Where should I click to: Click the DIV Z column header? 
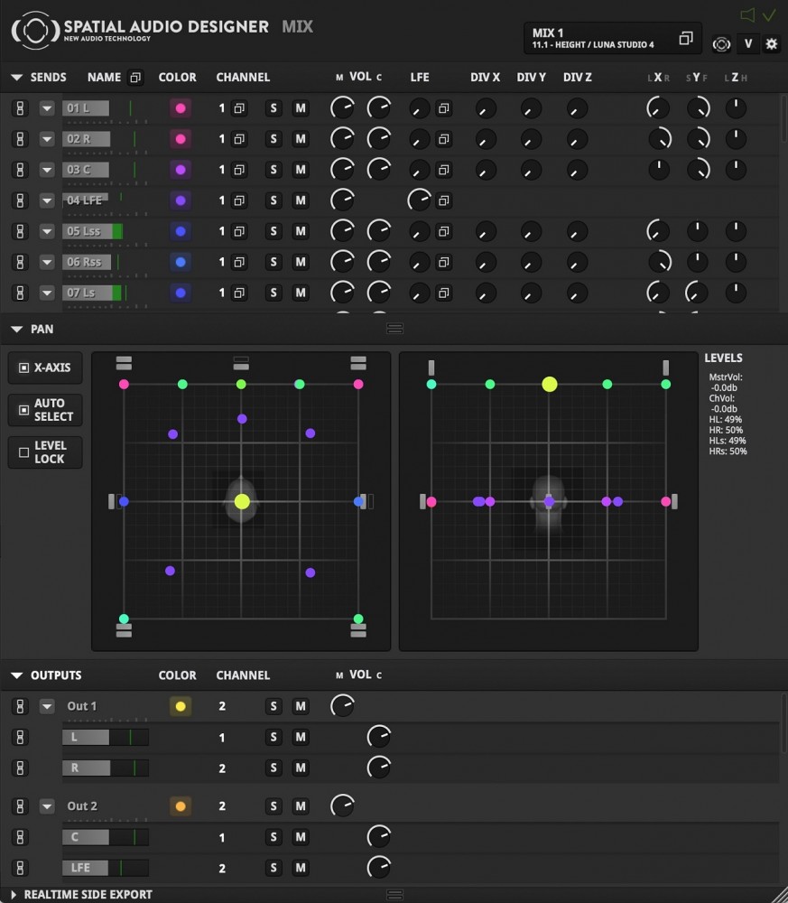click(578, 77)
